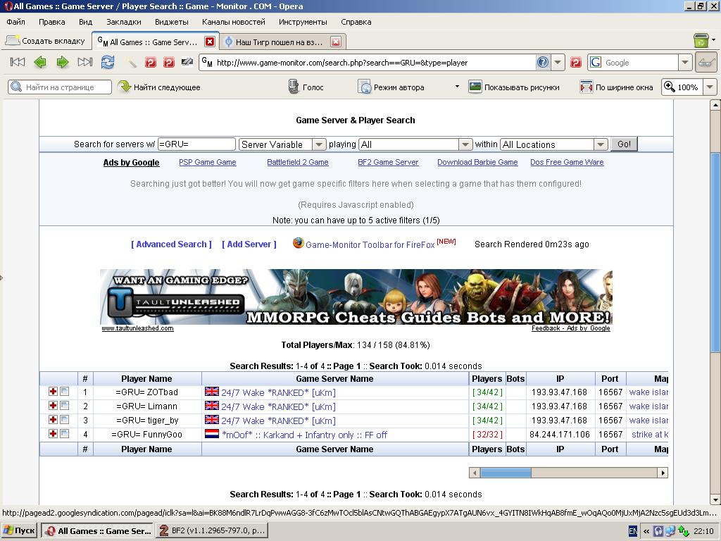Image resolution: width=721 pixels, height=541 pixels.
Task: Click red plus icon for ZOTbad row
Action: 53,392
